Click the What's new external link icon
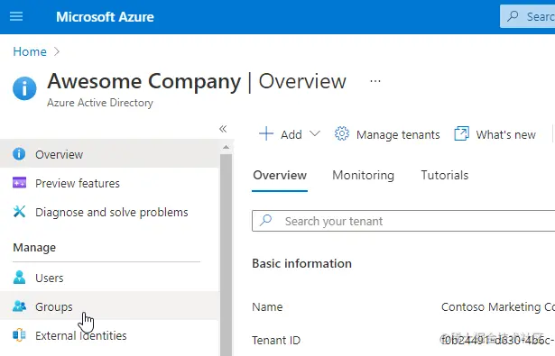Screen dimensions: 555x356 coord(461,134)
